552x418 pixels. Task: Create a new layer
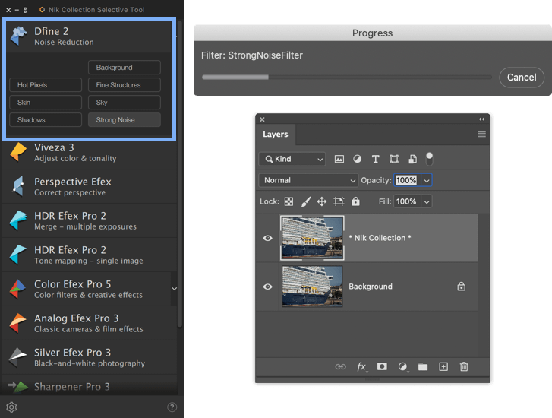(x=443, y=367)
